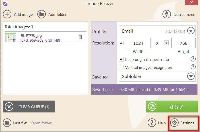The height and width of the screenshot is (132, 200).
Task: Click the Add folder icon
Action: (42, 14)
